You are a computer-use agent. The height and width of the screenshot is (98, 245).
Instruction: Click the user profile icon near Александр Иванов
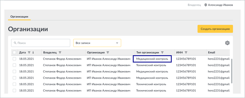[x=206, y=5]
